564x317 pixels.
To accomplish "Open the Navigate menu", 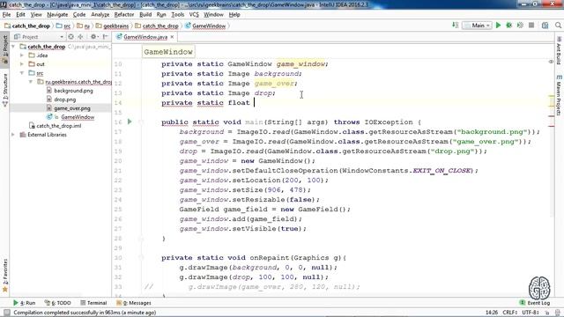I will (x=57, y=14).
